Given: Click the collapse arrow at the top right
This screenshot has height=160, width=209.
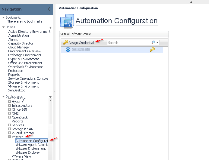Looking at the screenshot, I should (x=191, y=2).
